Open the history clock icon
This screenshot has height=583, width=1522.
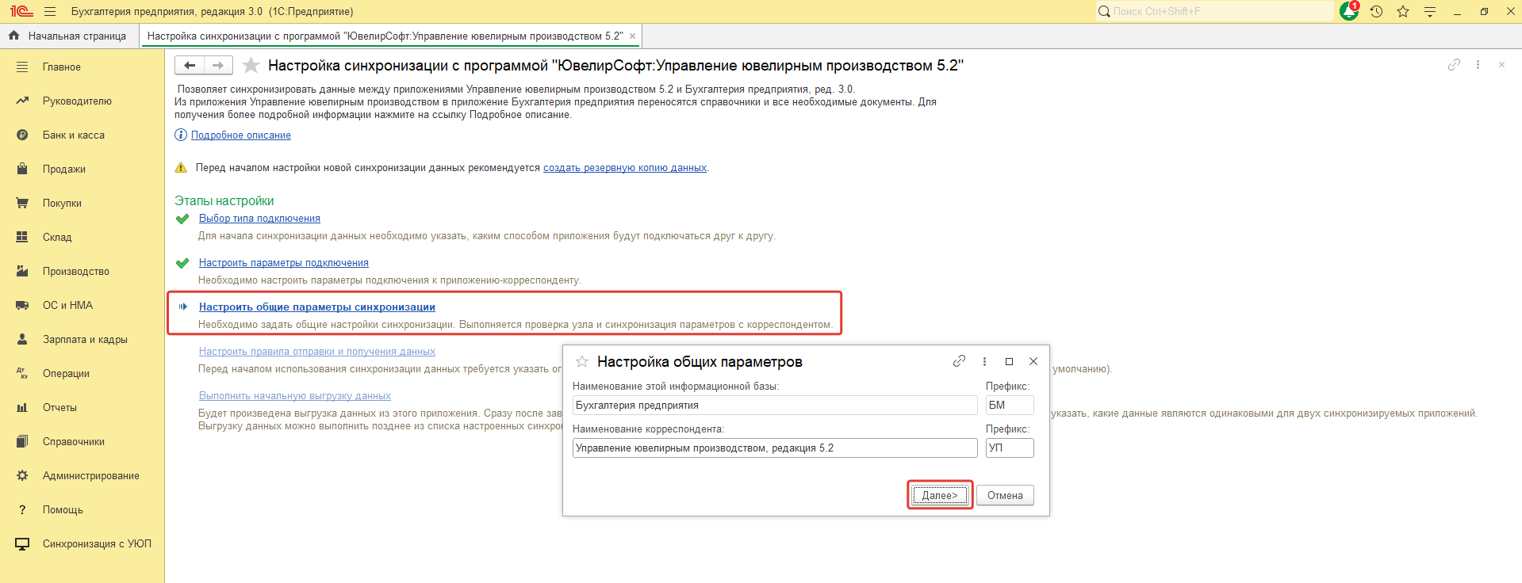1376,12
